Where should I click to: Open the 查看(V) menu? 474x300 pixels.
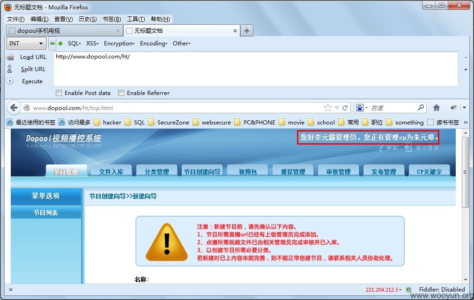64,19
